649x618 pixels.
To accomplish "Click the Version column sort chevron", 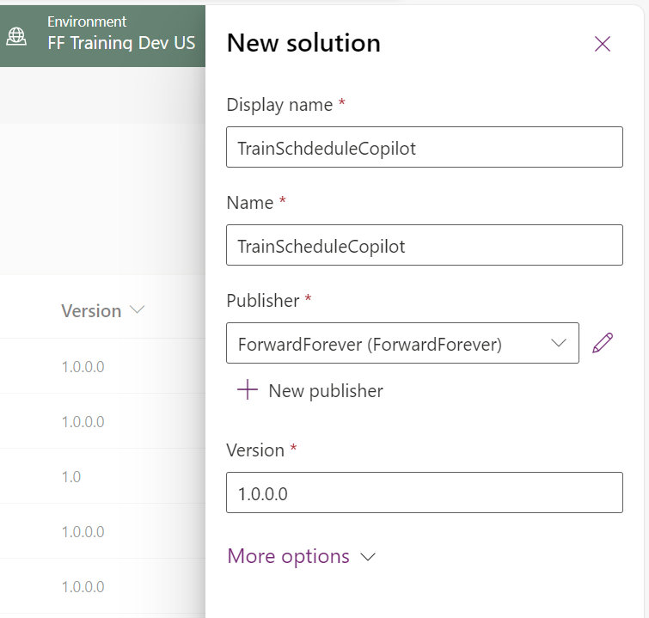I will pyautogui.click(x=137, y=310).
